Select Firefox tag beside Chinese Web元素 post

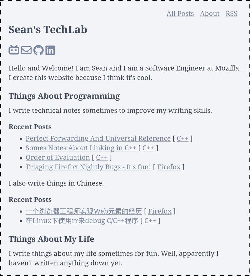(160, 211)
